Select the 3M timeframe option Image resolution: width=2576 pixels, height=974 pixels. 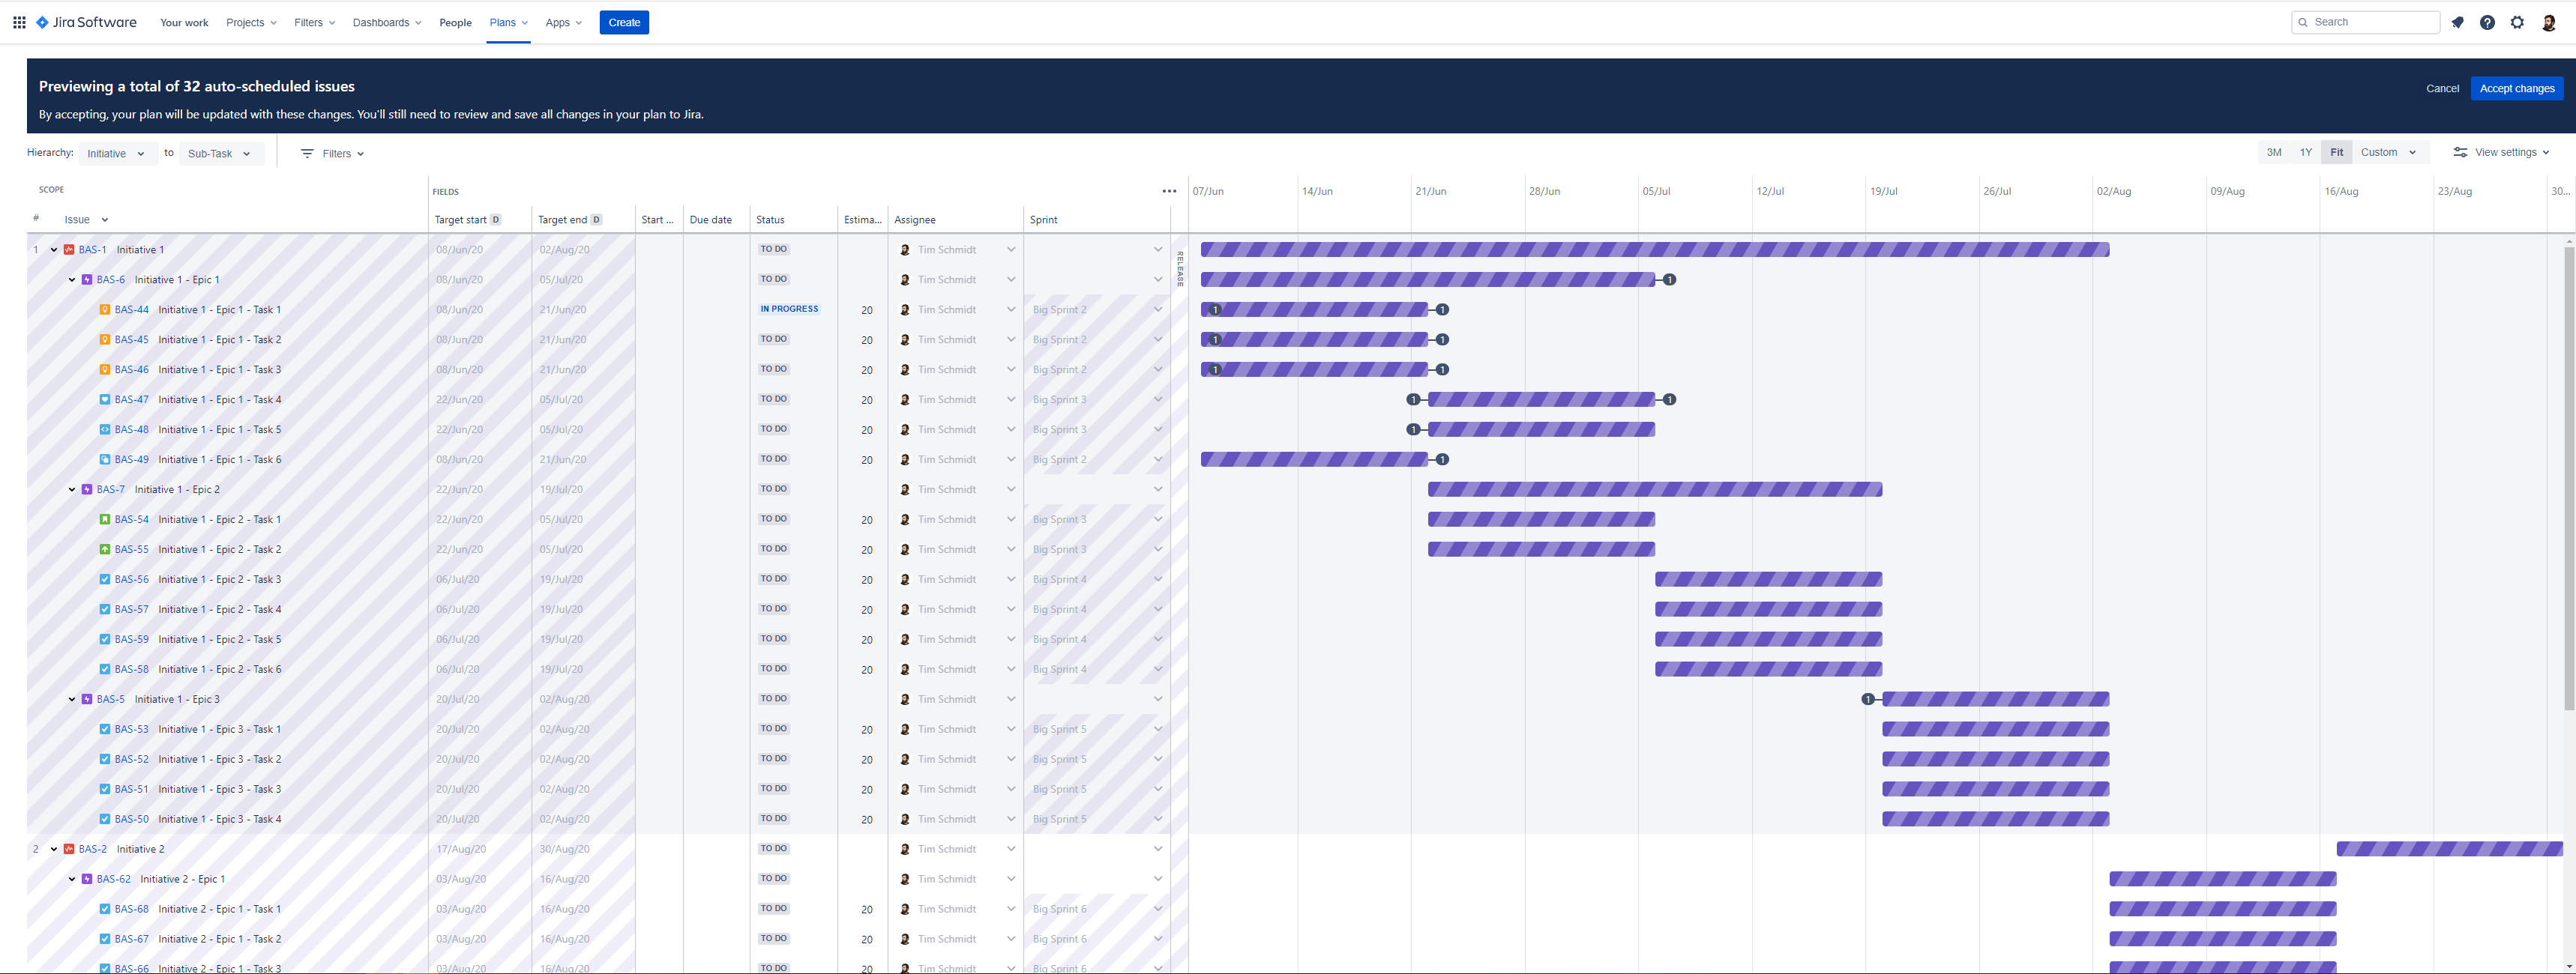(2273, 153)
